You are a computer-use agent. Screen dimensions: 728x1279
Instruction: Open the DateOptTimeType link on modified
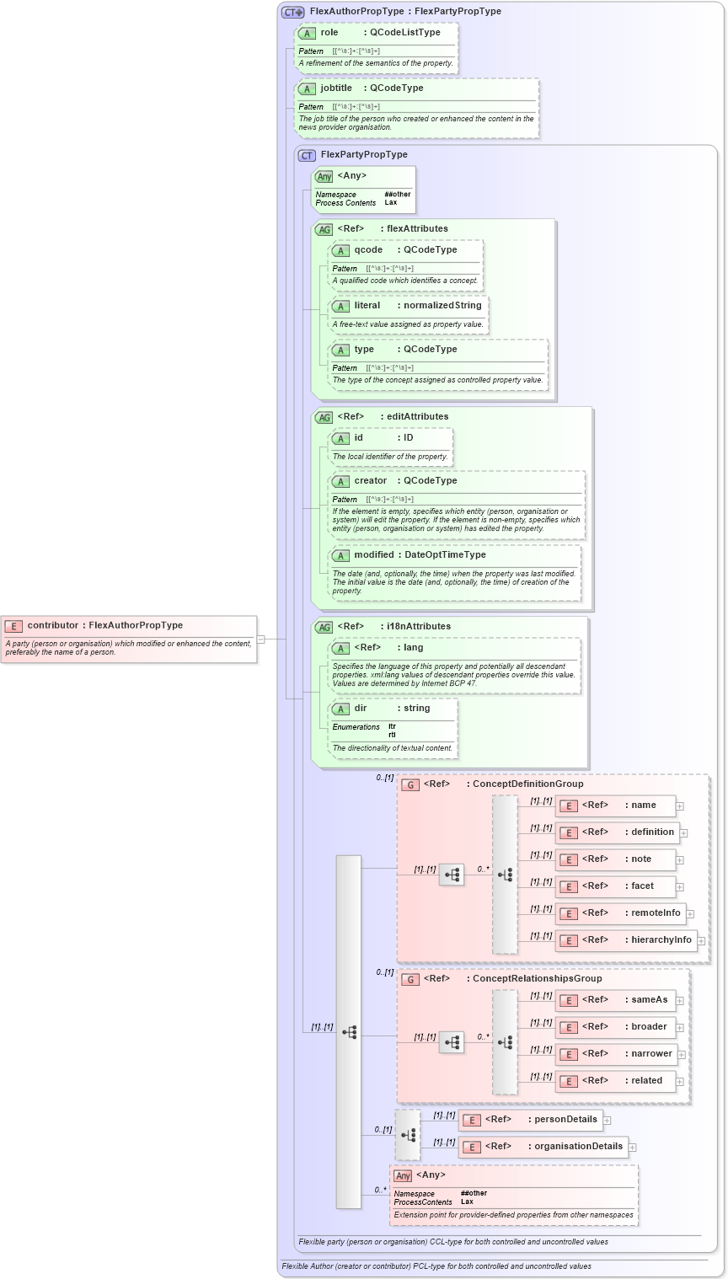445,554
